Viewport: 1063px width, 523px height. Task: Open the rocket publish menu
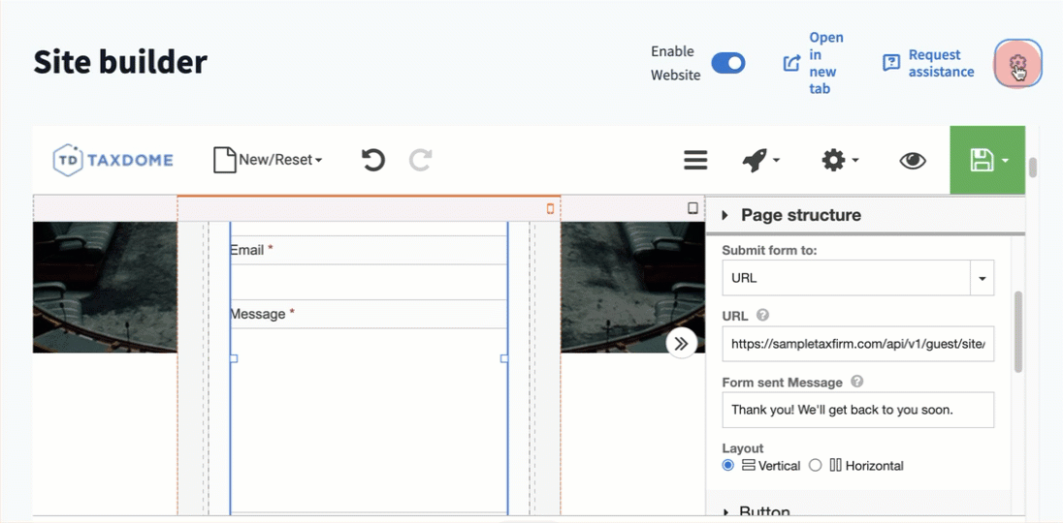click(x=761, y=160)
